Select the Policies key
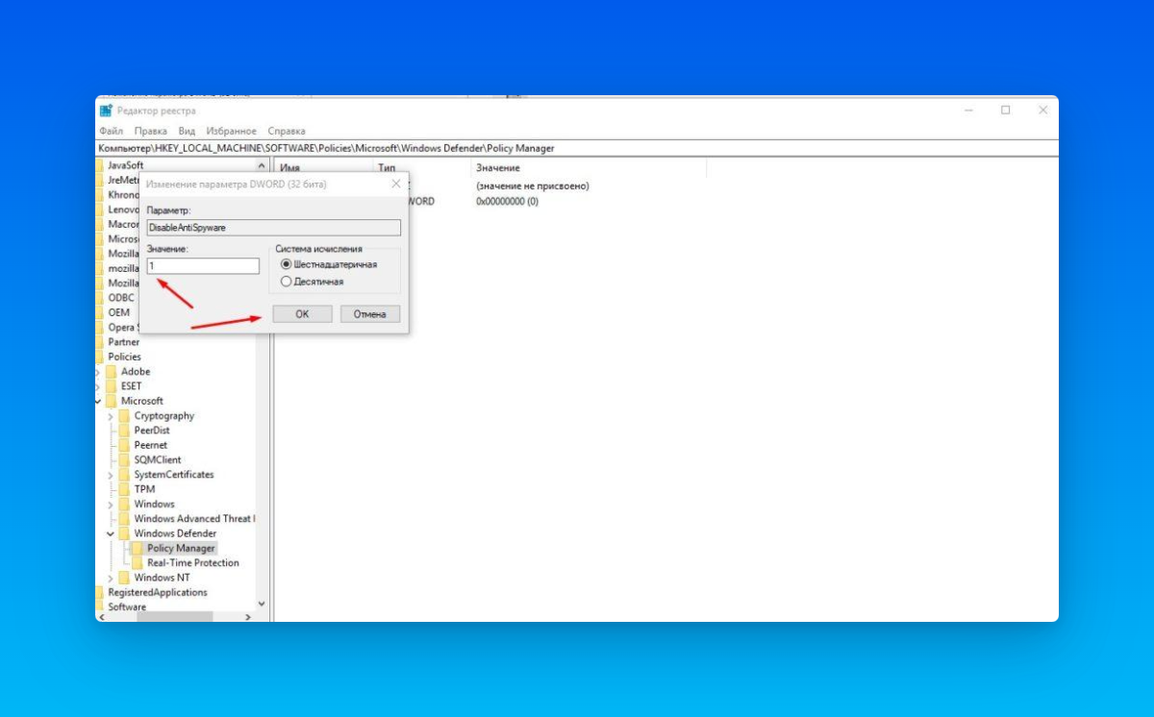 [x=124, y=357]
